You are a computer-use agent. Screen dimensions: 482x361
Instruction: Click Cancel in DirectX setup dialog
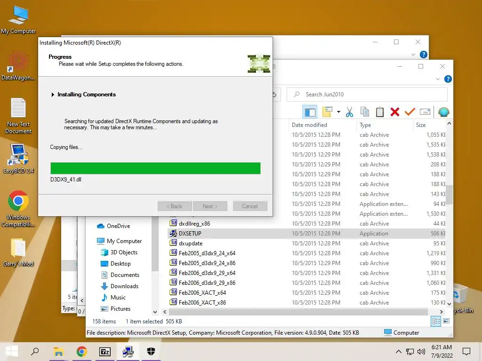tap(250, 206)
